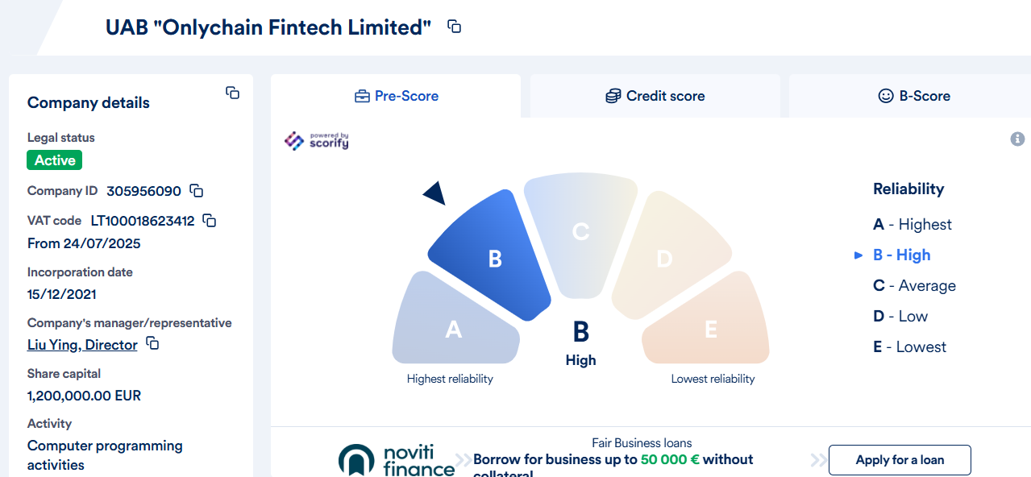Select the Pre-Score tab
Image resolution: width=1031 pixels, height=477 pixels.
click(x=396, y=95)
